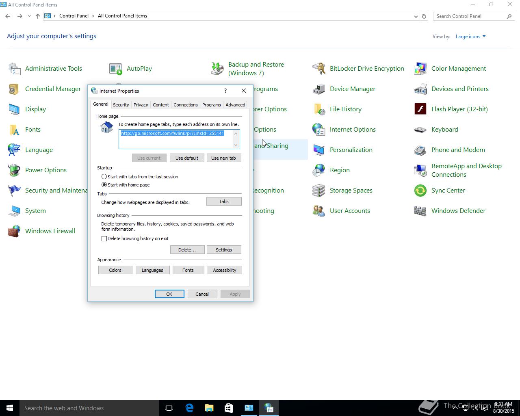
Task: Open Internet Options icon in Control Panel
Action: click(x=319, y=130)
